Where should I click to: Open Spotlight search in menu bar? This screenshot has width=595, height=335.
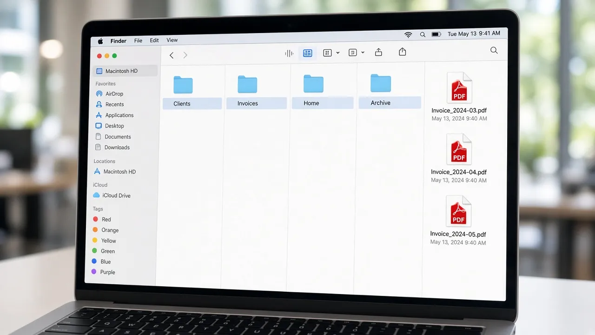point(423,34)
